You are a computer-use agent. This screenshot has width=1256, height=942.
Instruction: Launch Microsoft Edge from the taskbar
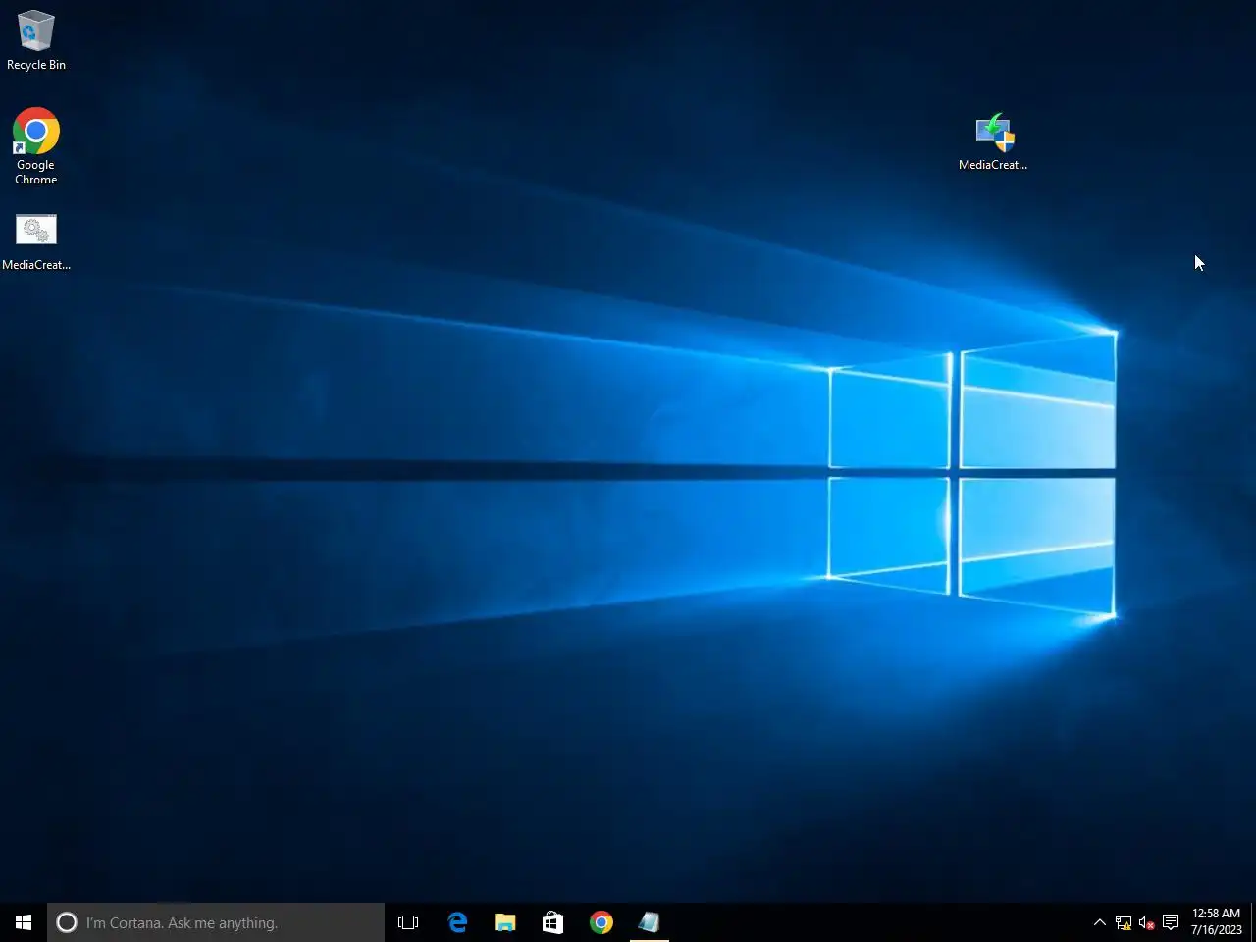(457, 922)
